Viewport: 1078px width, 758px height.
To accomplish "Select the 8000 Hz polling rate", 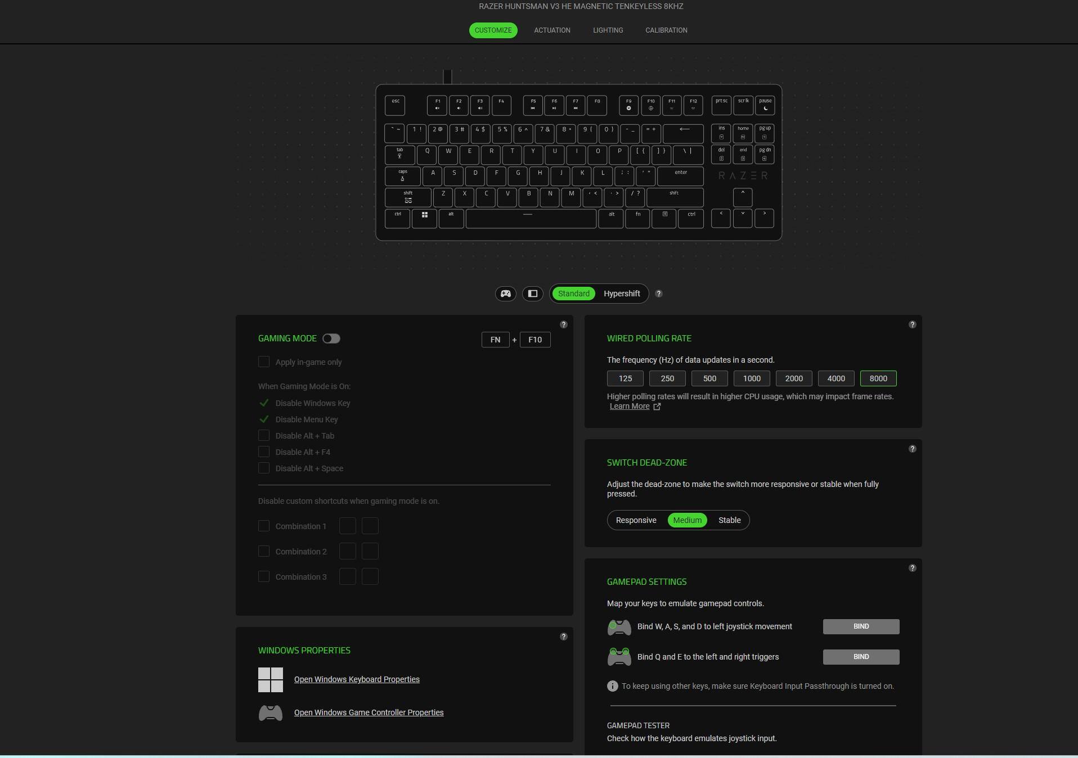I will [878, 378].
